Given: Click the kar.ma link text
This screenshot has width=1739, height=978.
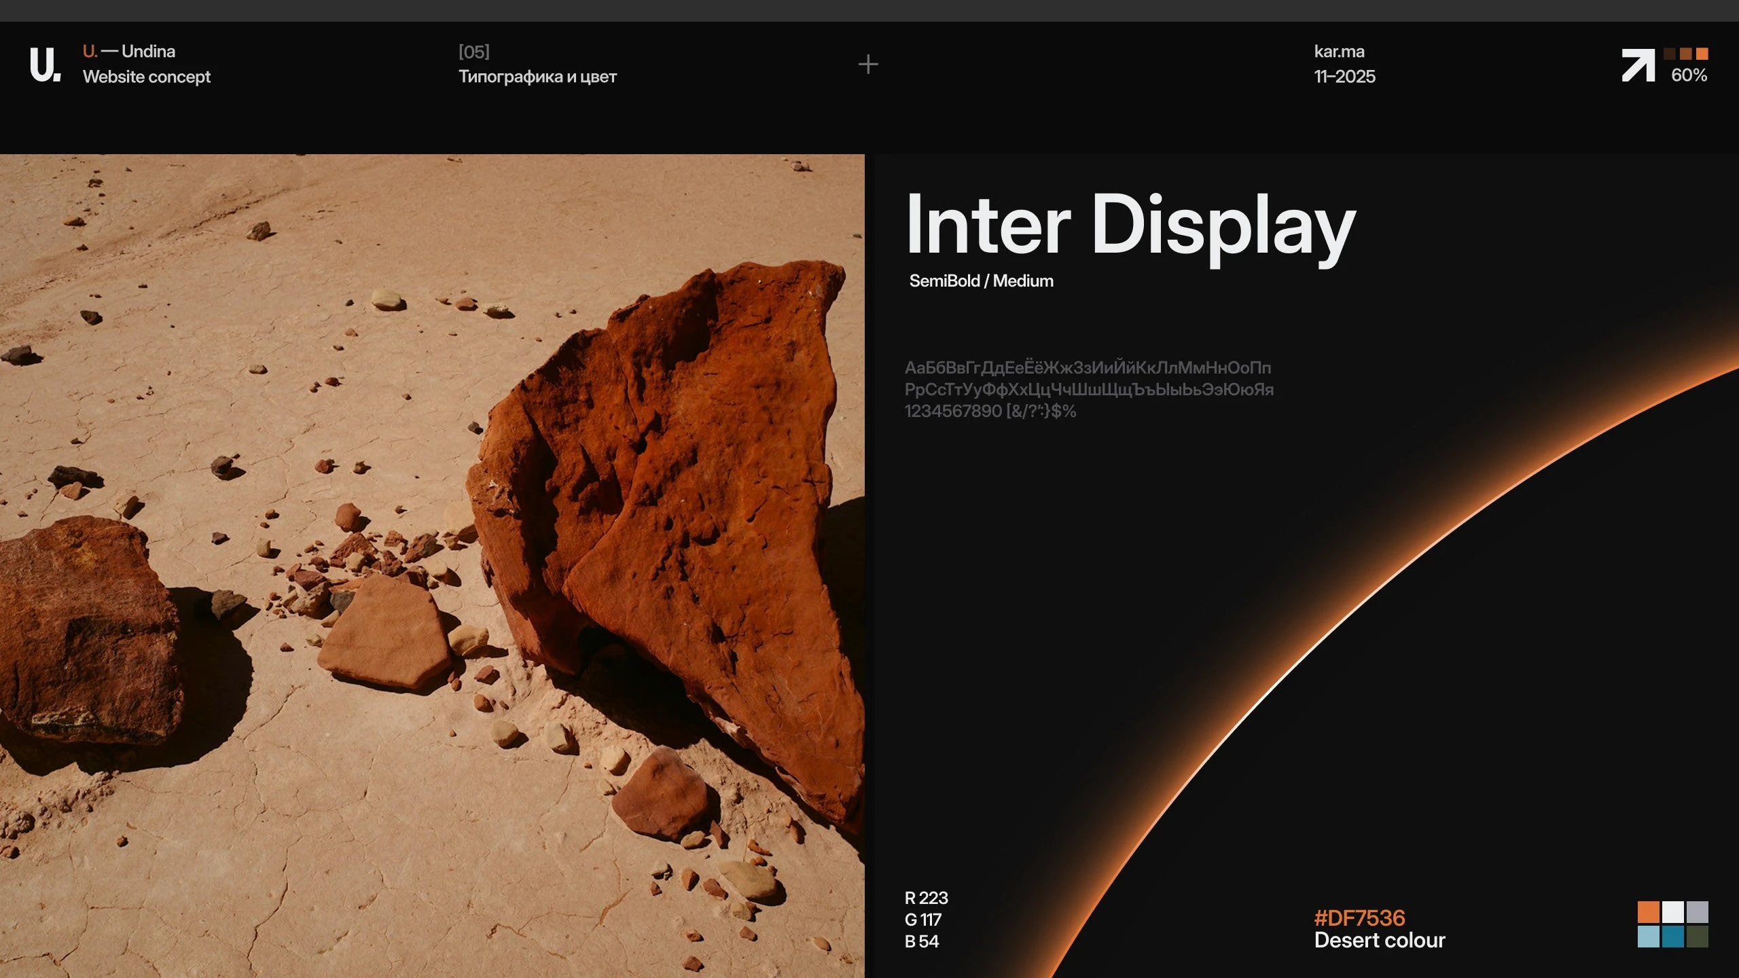Looking at the screenshot, I should point(1339,52).
